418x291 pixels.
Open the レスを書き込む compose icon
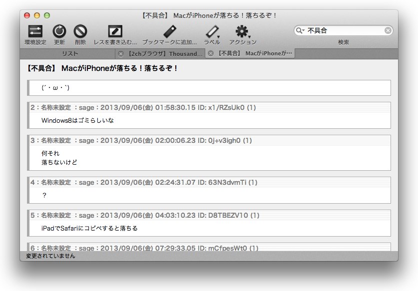pos(115,31)
